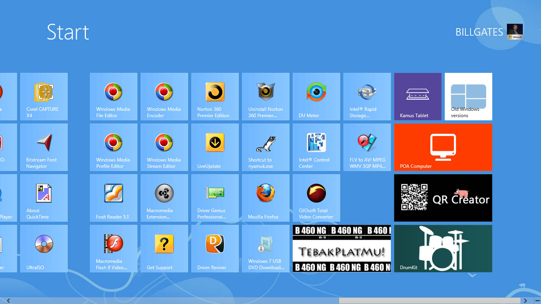Open the POA Computer wide tile

443,147
